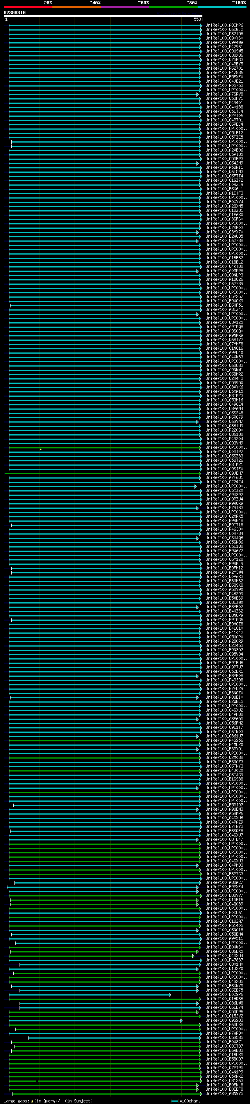Select label UniRef100_B3TM21

click(224, 464)
